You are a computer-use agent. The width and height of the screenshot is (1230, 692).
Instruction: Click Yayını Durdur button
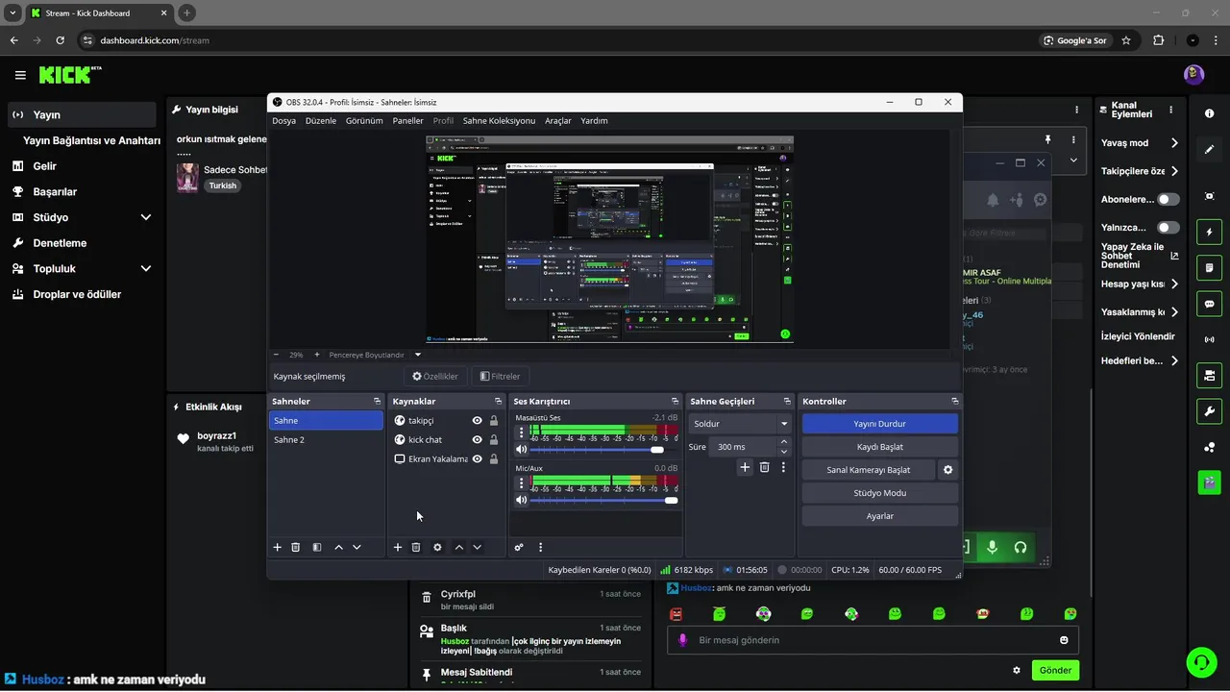click(879, 424)
